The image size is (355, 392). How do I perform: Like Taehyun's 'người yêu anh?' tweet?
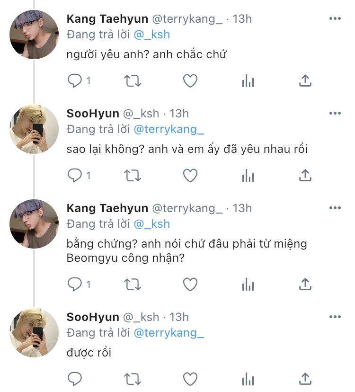[x=190, y=81]
